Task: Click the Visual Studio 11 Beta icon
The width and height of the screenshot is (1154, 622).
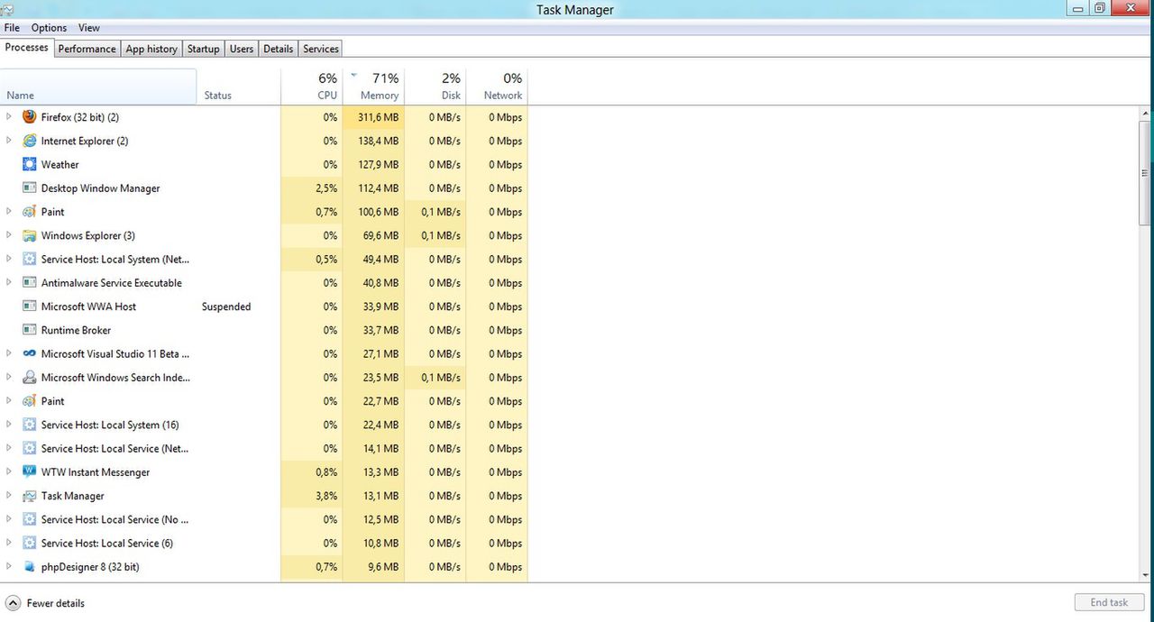Action: click(29, 353)
